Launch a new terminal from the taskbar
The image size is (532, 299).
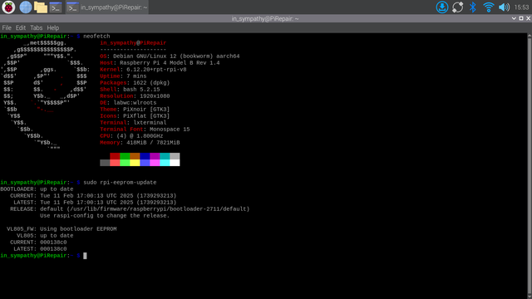pyautogui.click(x=56, y=7)
